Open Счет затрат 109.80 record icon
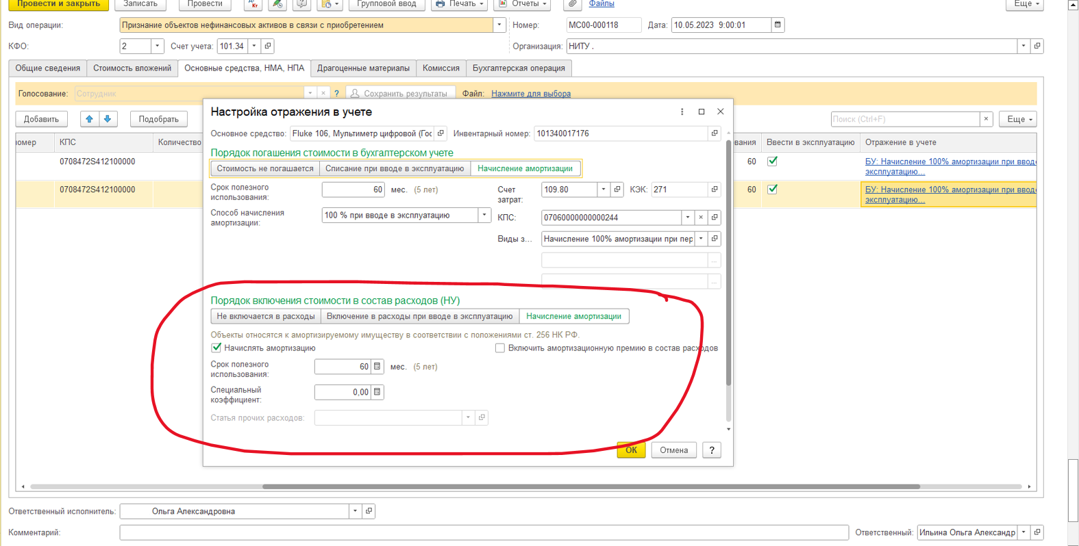Image resolution: width=1079 pixels, height=546 pixels. click(617, 190)
